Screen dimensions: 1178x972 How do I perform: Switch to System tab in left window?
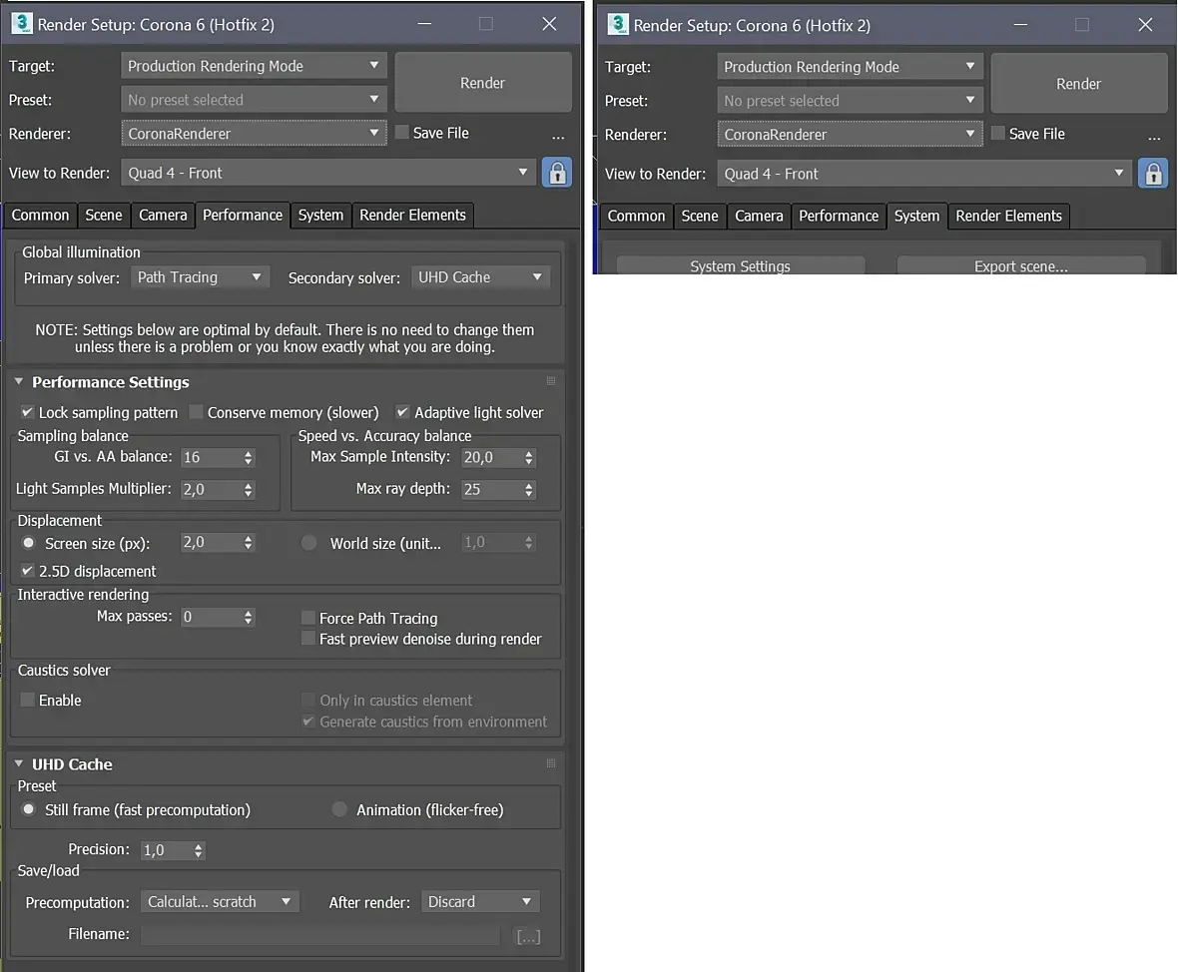pos(320,216)
